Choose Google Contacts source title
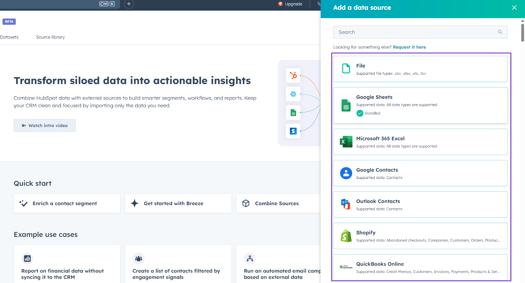The height and width of the screenshot is (283, 525). coord(377,170)
